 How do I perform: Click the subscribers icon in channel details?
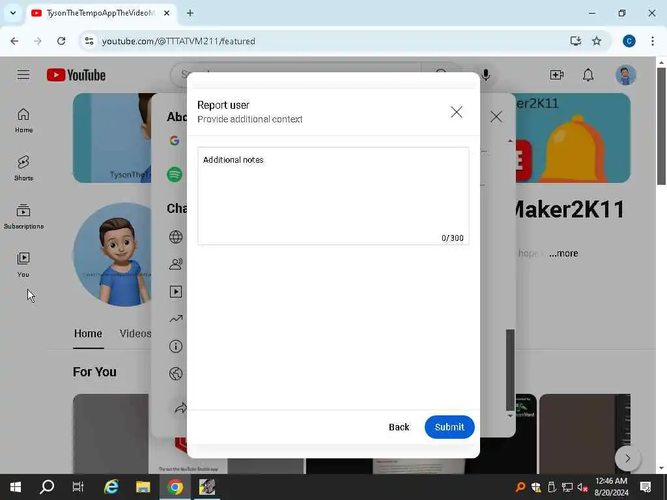176,264
